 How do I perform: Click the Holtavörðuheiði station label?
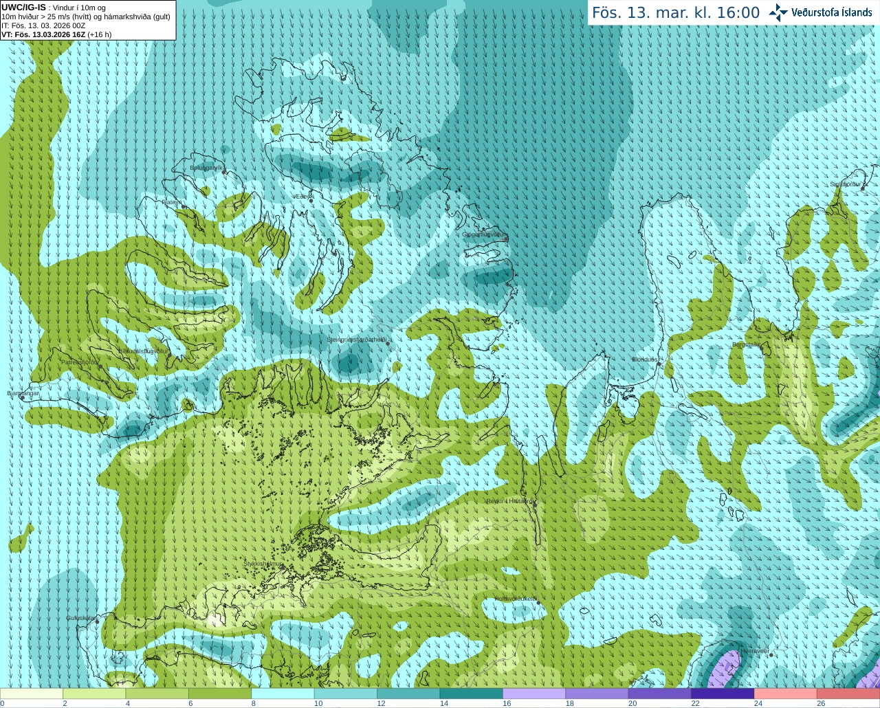[515, 599]
